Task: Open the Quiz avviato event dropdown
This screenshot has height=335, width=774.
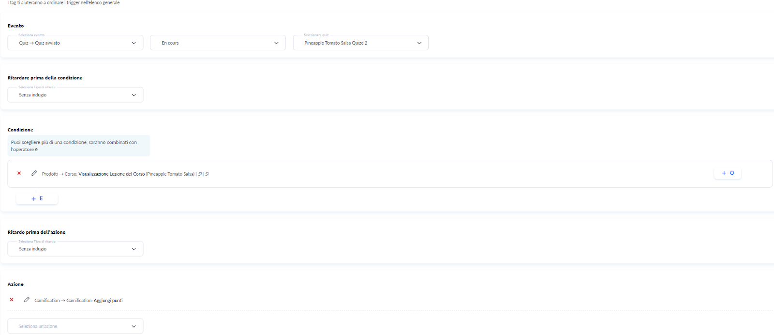Action: coord(75,43)
